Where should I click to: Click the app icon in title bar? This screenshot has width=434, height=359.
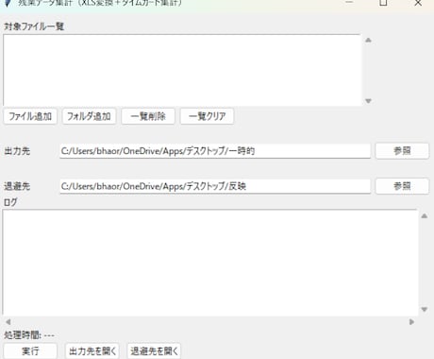click(x=8, y=3)
